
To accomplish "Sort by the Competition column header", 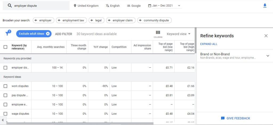I will (119, 47).
